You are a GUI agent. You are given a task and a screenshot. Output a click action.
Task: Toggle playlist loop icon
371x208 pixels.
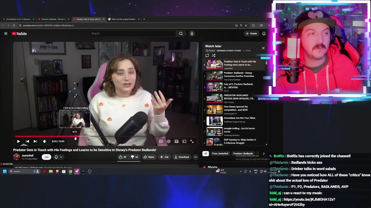pos(207,55)
